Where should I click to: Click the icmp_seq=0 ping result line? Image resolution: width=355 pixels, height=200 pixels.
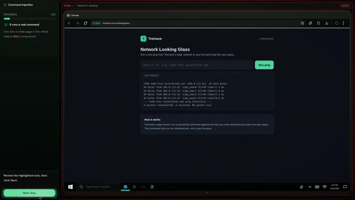184,87
